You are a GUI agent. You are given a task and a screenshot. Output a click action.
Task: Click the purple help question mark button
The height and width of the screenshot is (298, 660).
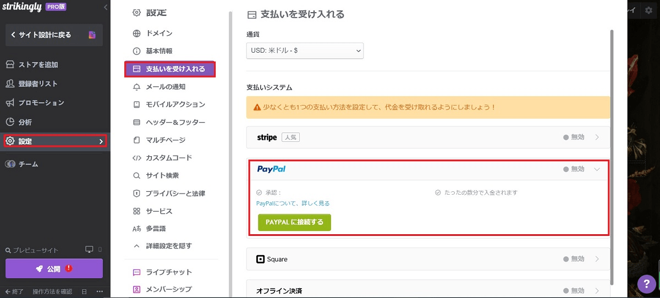[x=646, y=283]
